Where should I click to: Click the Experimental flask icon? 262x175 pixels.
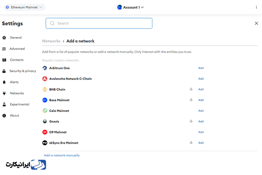(x=4, y=104)
